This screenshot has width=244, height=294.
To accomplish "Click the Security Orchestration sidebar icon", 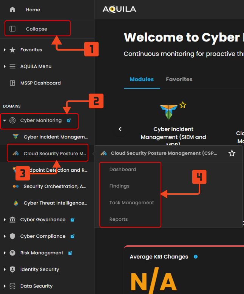I will tap(15, 186).
